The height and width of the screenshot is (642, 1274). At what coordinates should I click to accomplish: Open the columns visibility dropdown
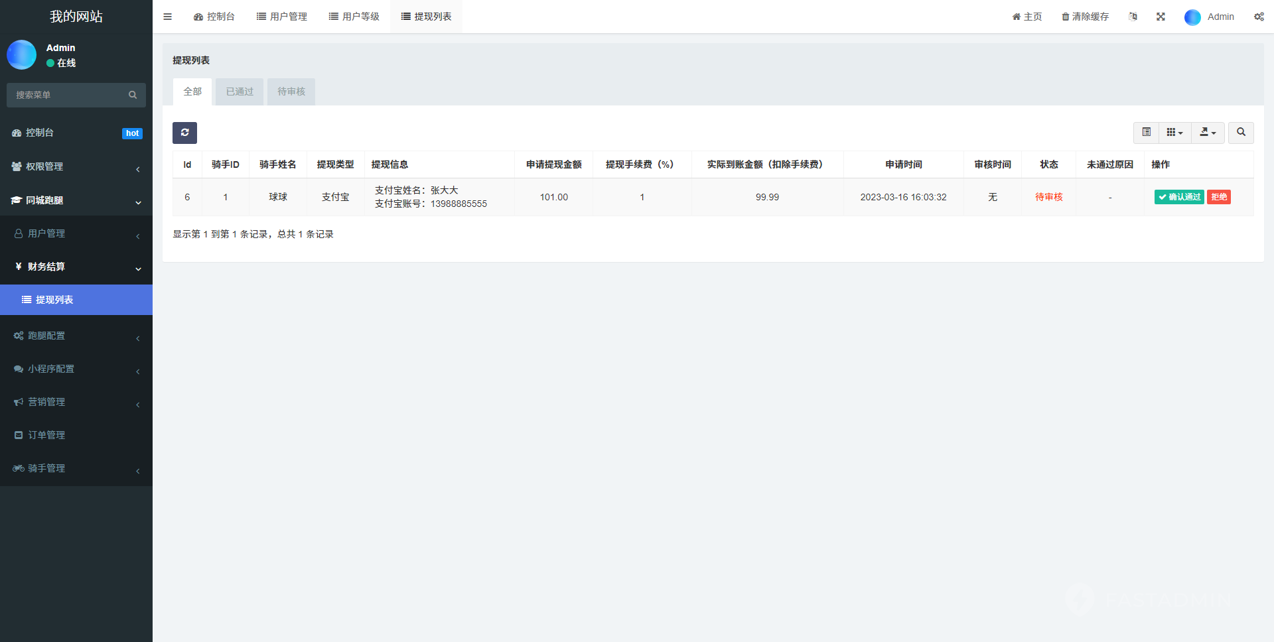pyautogui.click(x=1174, y=133)
